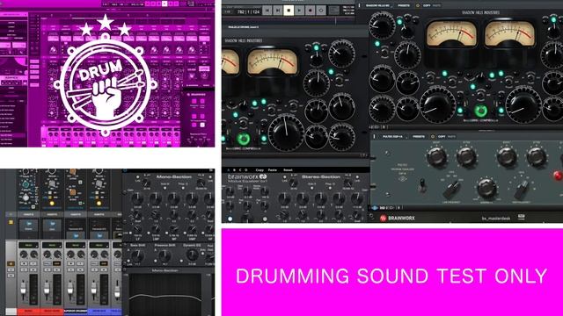The image size is (563, 316).
Task: Toggle the Loop button in the transport bar
Action: pos(321,11)
